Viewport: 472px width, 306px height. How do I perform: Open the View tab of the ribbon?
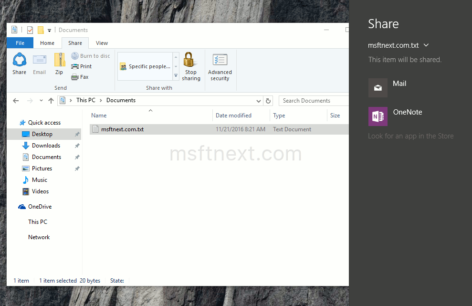tap(101, 42)
